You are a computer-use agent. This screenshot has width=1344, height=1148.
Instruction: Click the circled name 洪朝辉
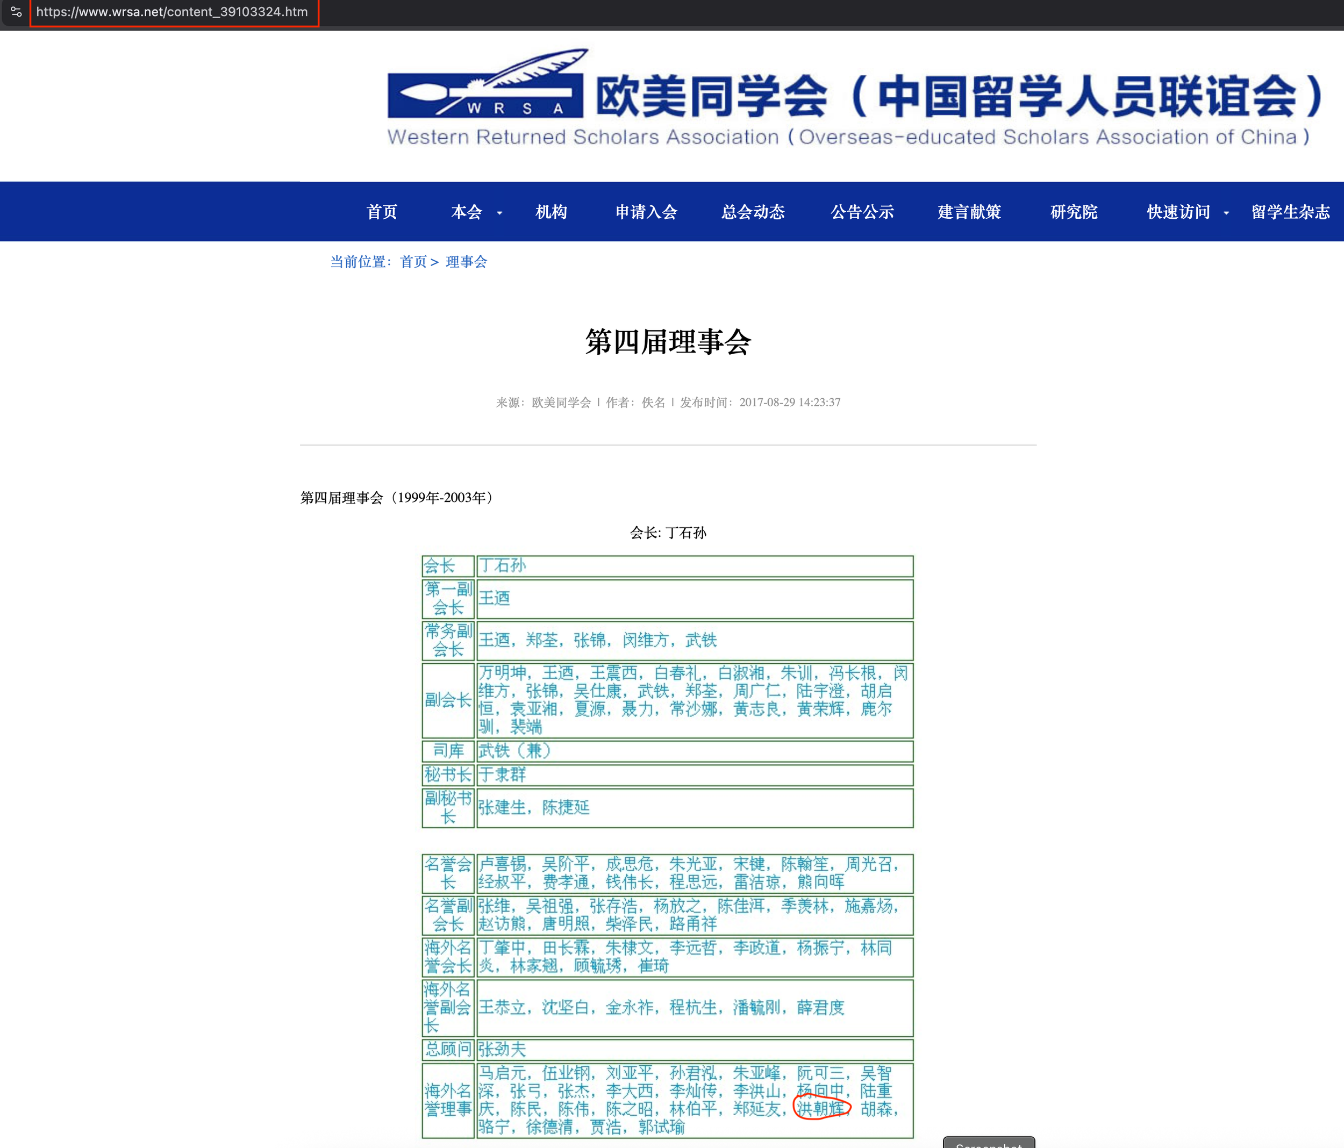[820, 1108]
